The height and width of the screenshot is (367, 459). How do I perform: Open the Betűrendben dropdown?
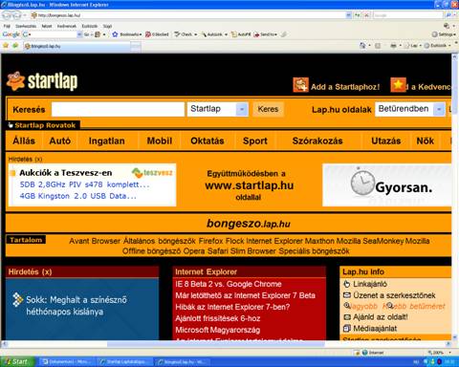pos(439,109)
